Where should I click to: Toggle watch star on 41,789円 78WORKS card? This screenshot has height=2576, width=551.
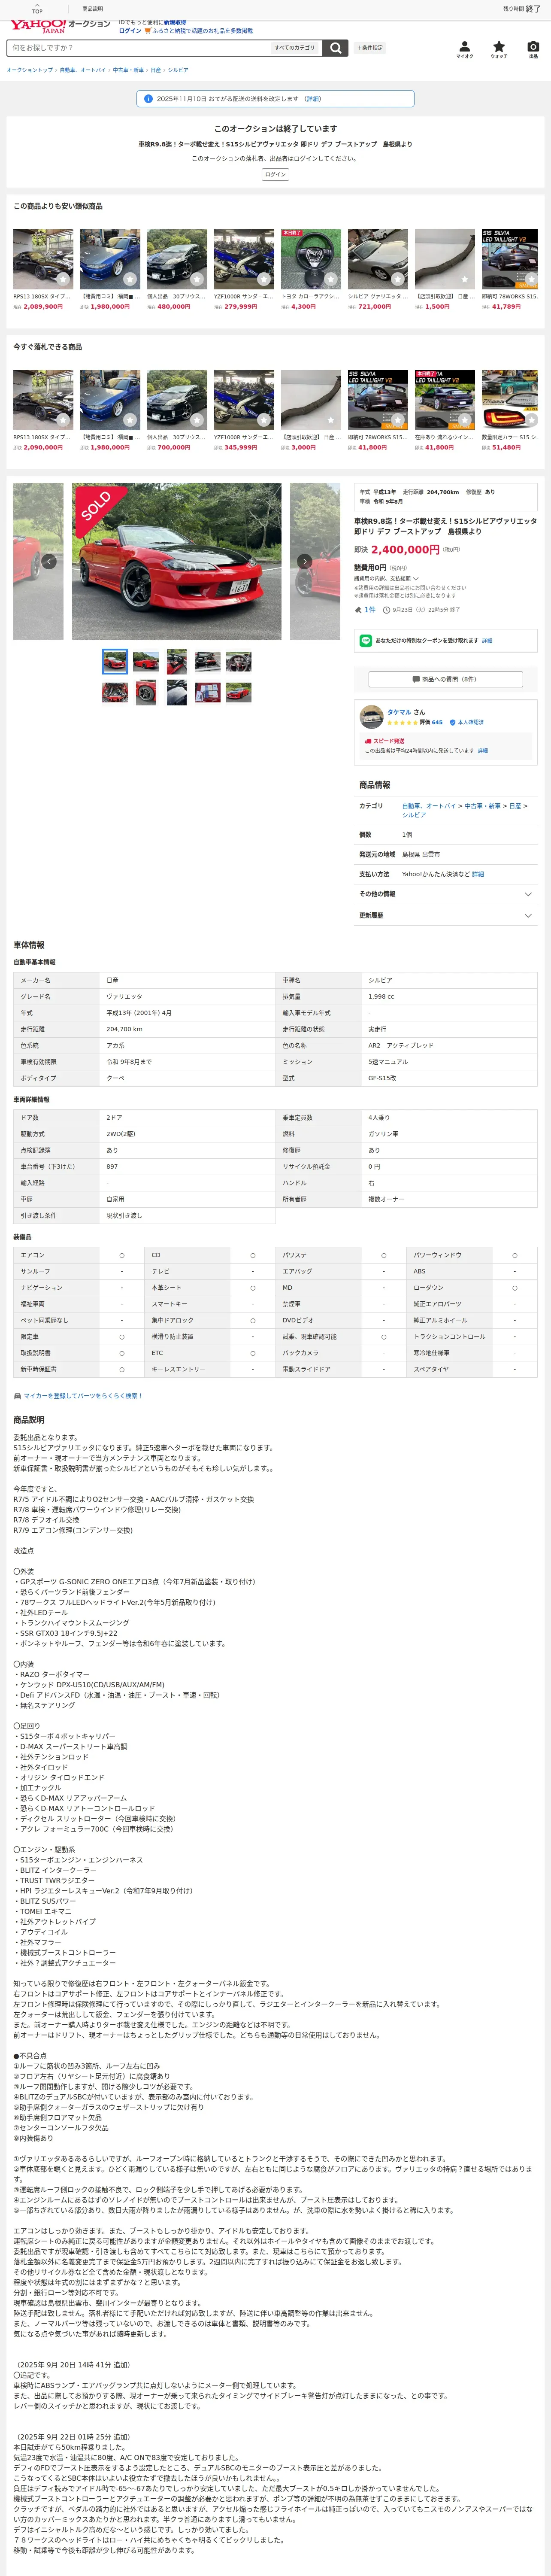point(531,279)
